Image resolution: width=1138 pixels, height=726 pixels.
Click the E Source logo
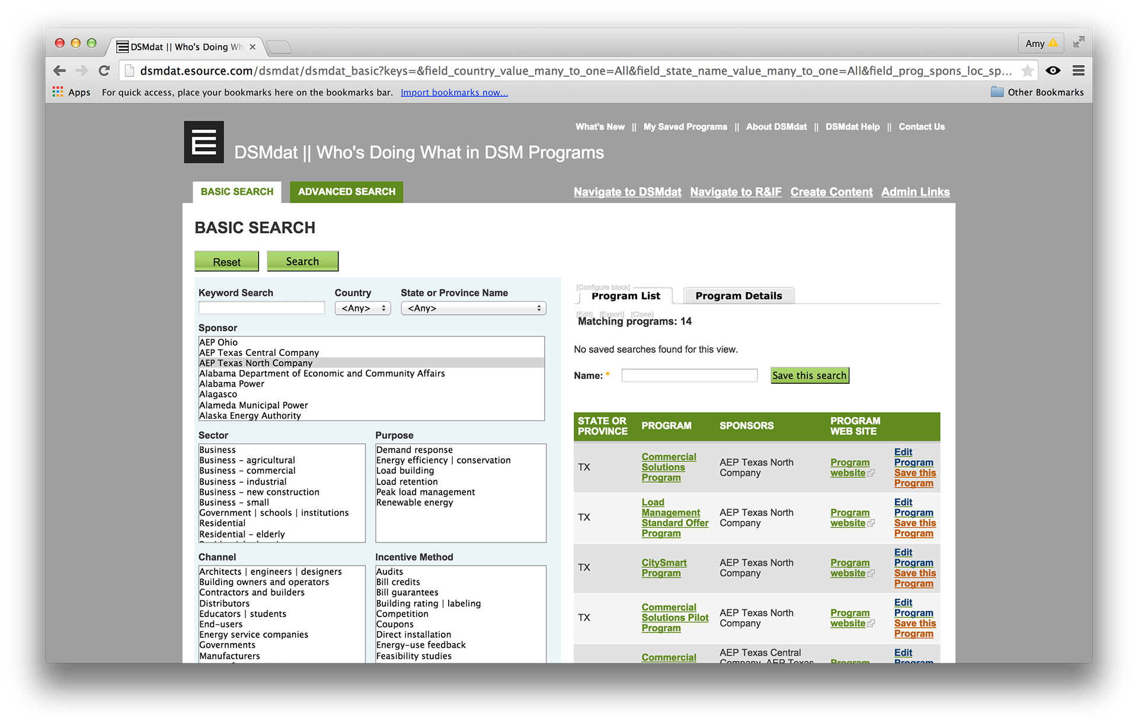[204, 142]
